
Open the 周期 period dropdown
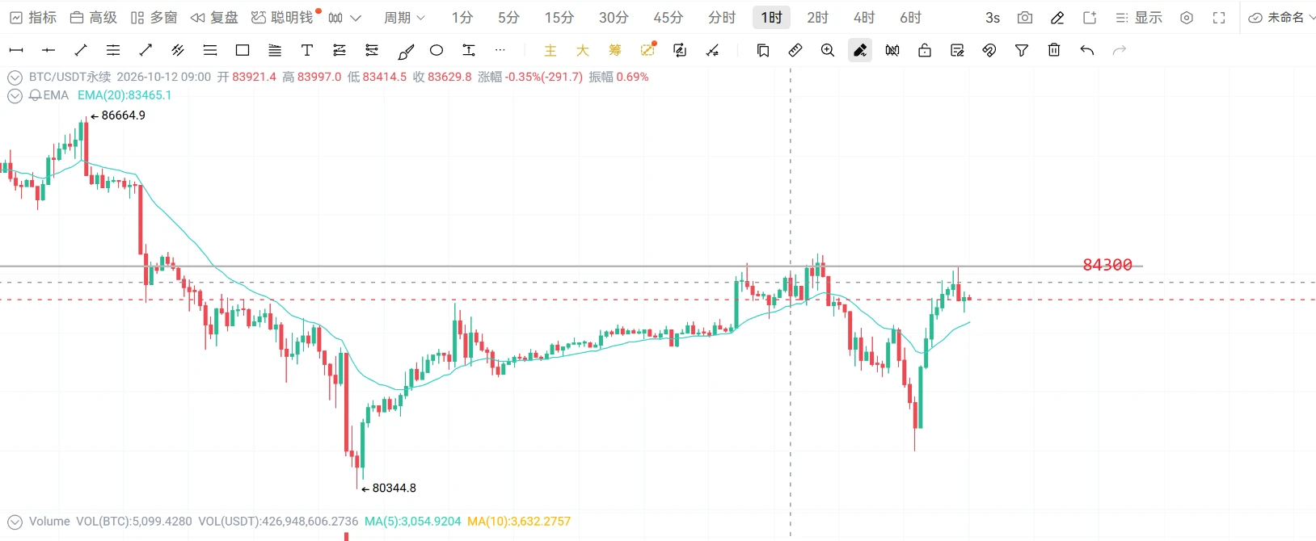point(404,17)
